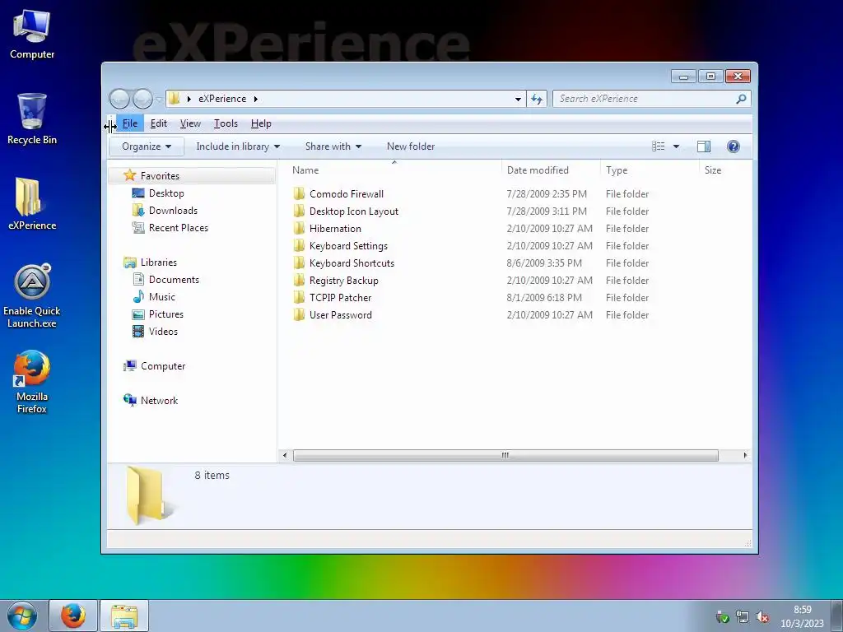Select Libraries in the navigation pane

tap(159, 263)
